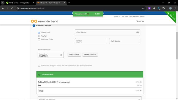Click the Coupon Code field with GIVEME10

point(51,55)
